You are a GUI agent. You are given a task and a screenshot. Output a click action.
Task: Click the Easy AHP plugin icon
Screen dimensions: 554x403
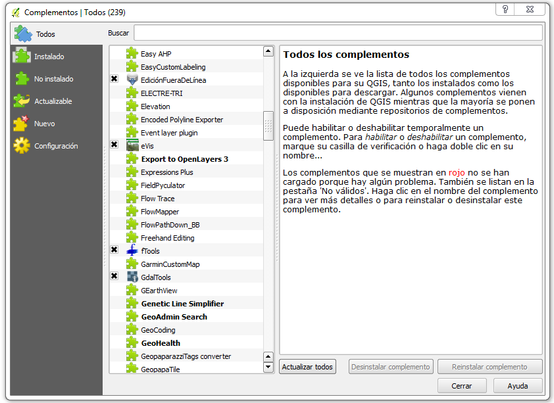(132, 53)
